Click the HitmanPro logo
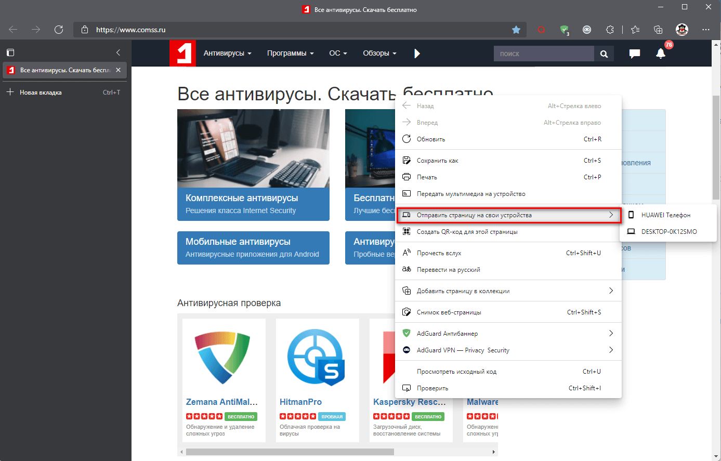The width and height of the screenshot is (721, 461). point(317,358)
